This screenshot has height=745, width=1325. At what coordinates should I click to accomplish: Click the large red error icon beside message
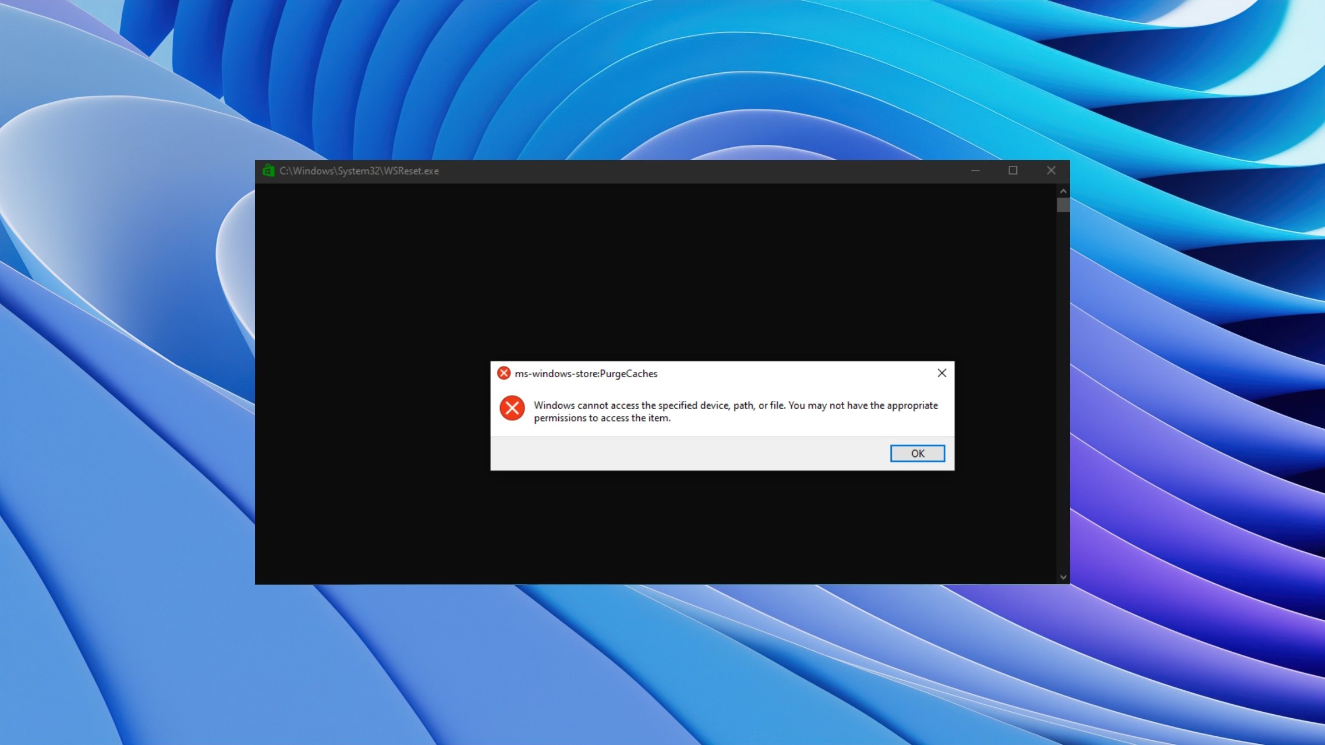click(512, 408)
